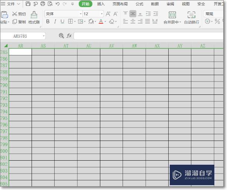Click 合并居中 merge and center
Viewport: 227px width, 190px height.
click(172, 18)
